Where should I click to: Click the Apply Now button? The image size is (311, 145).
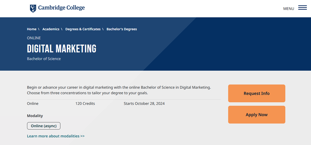tap(257, 114)
